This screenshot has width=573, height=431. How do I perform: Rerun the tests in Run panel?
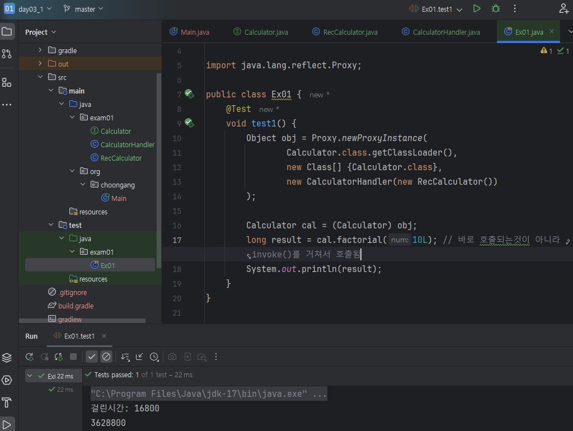(30, 357)
